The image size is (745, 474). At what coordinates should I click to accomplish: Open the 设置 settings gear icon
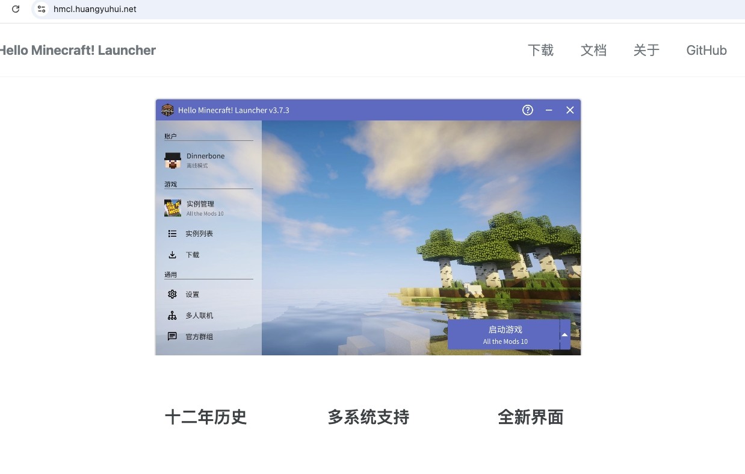[x=172, y=294]
